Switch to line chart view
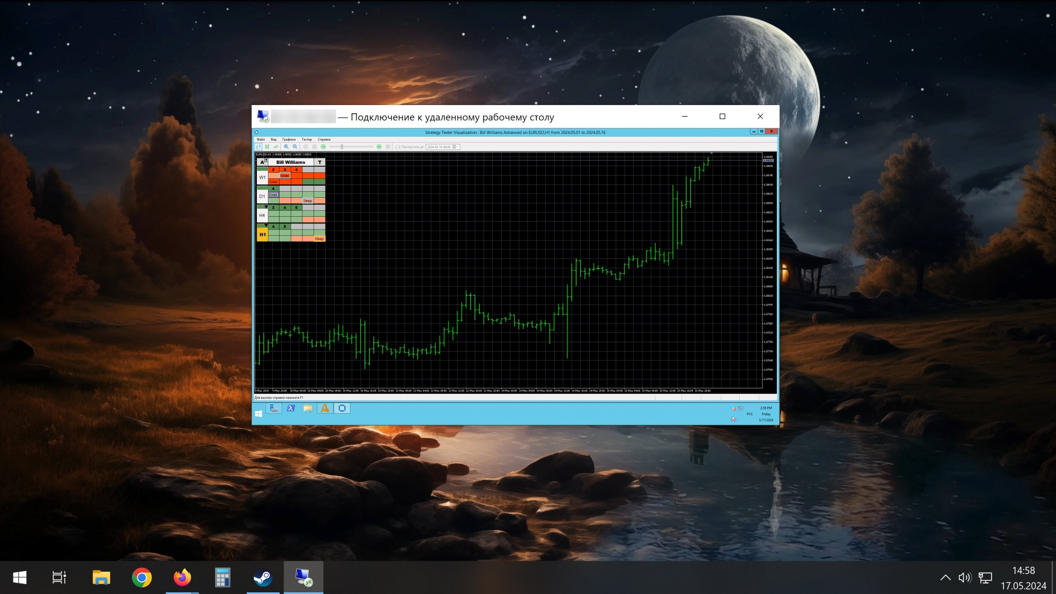 pyautogui.click(x=276, y=147)
